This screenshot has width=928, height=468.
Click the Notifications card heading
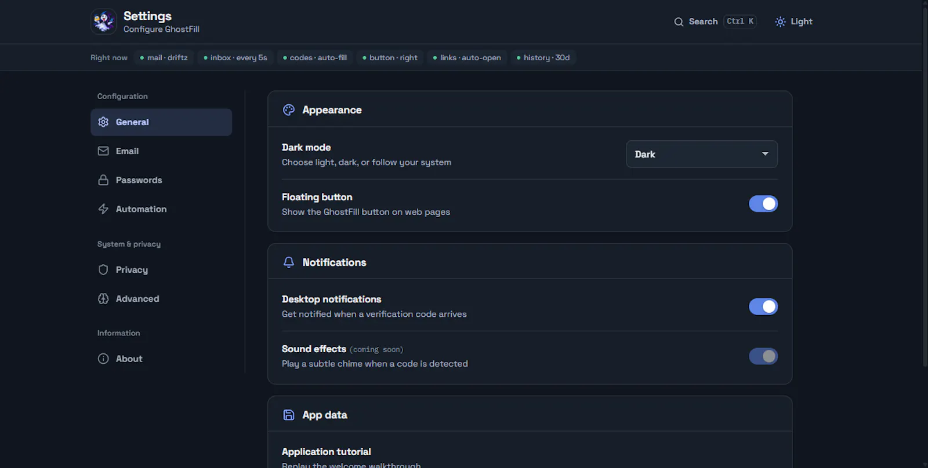tap(334, 262)
